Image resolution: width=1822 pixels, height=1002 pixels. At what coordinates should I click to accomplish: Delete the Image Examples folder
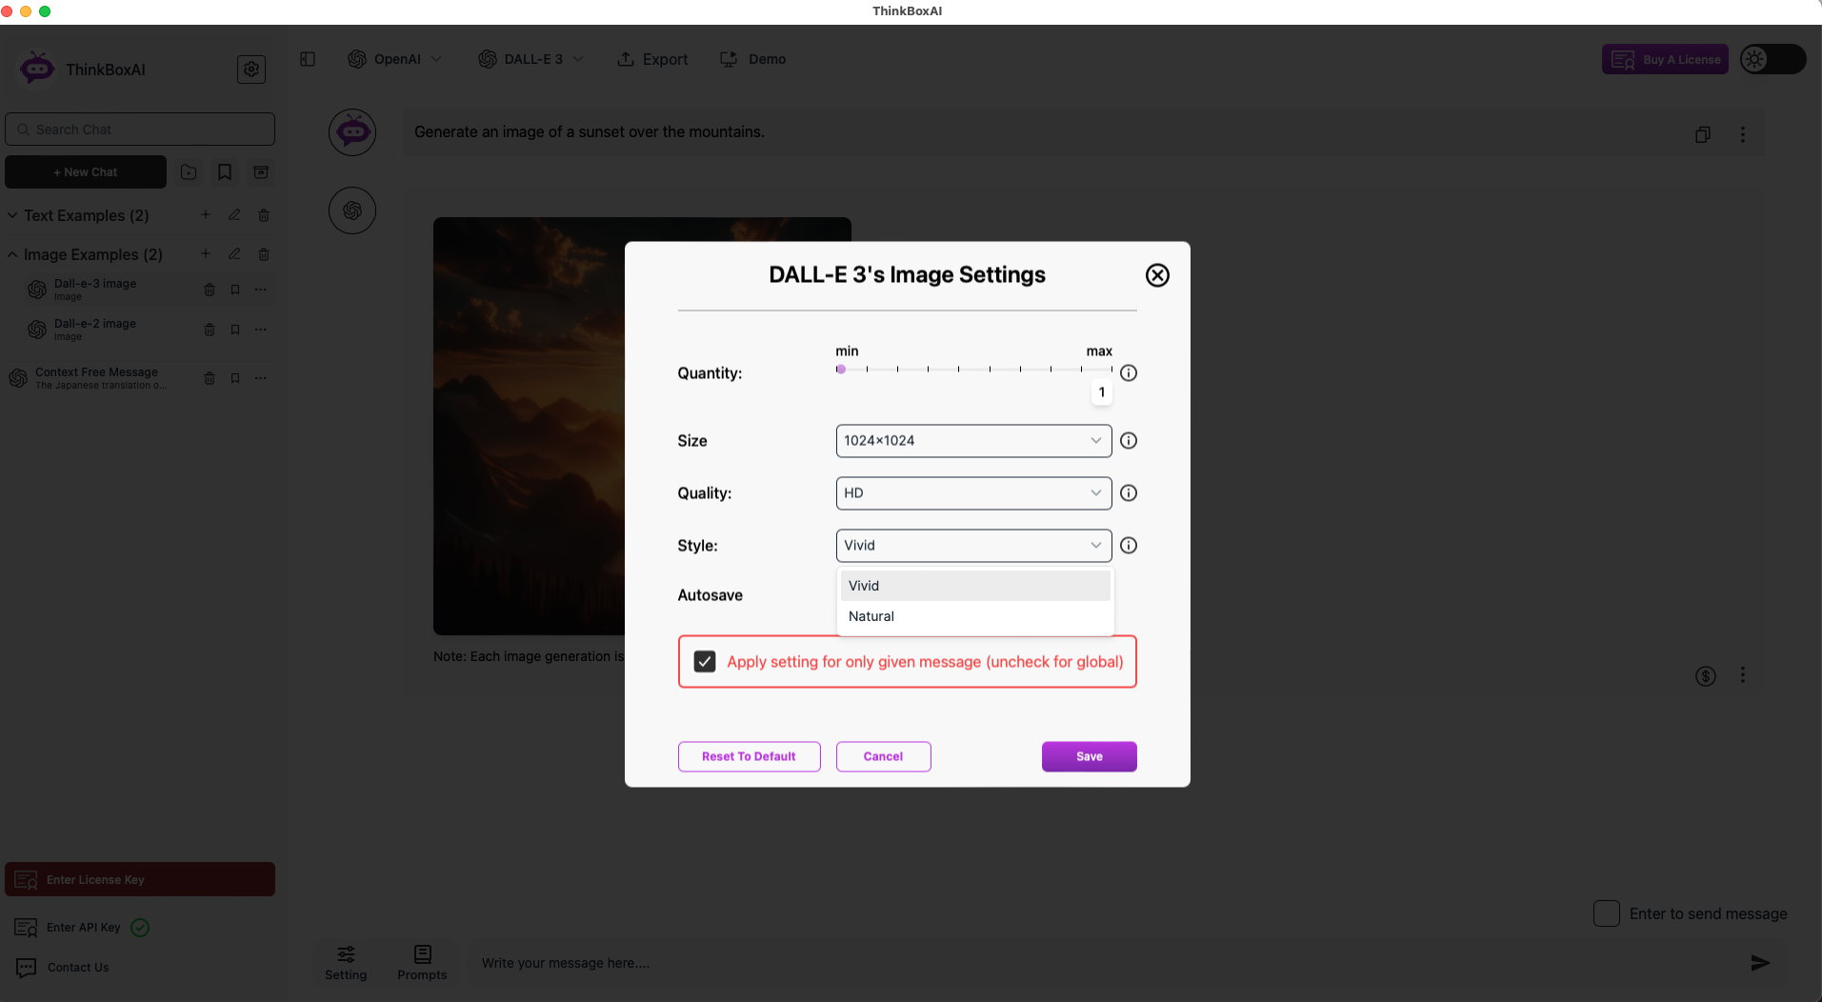[x=264, y=254]
